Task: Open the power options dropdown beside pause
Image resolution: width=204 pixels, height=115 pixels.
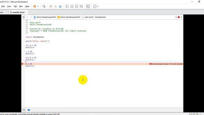Action: pos(38,6)
